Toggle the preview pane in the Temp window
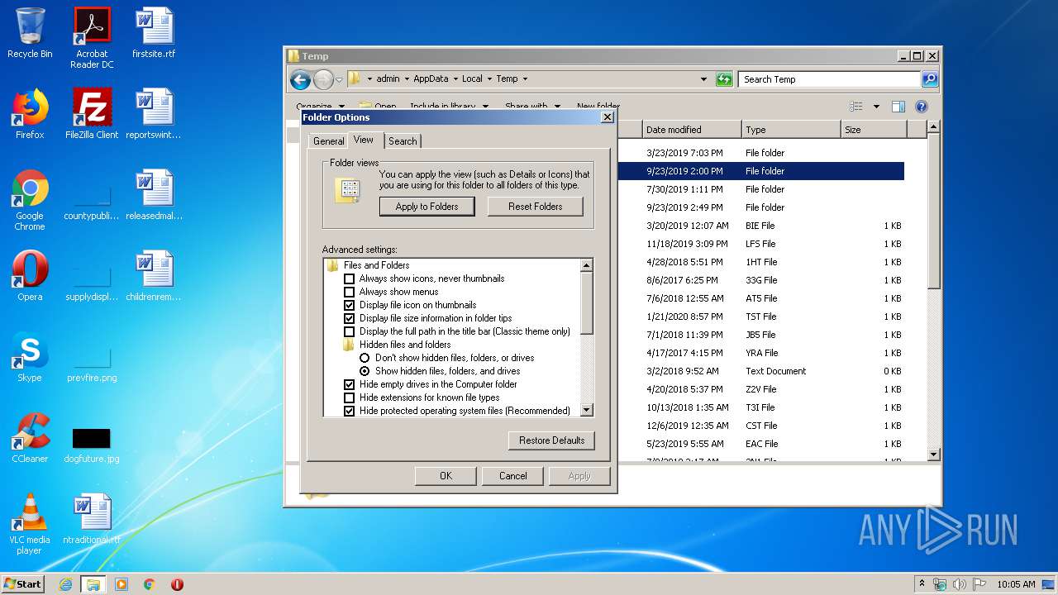 (898, 107)
